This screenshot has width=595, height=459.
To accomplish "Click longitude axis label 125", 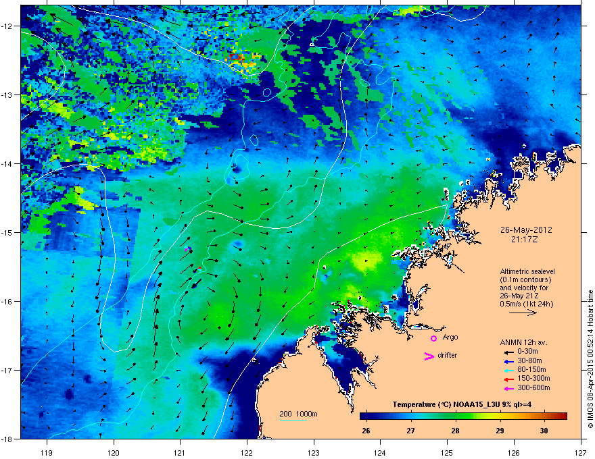I will point(447,453).
